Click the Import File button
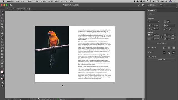The width and height of the screenshot is (178, 100). click(x=161, y=60)
